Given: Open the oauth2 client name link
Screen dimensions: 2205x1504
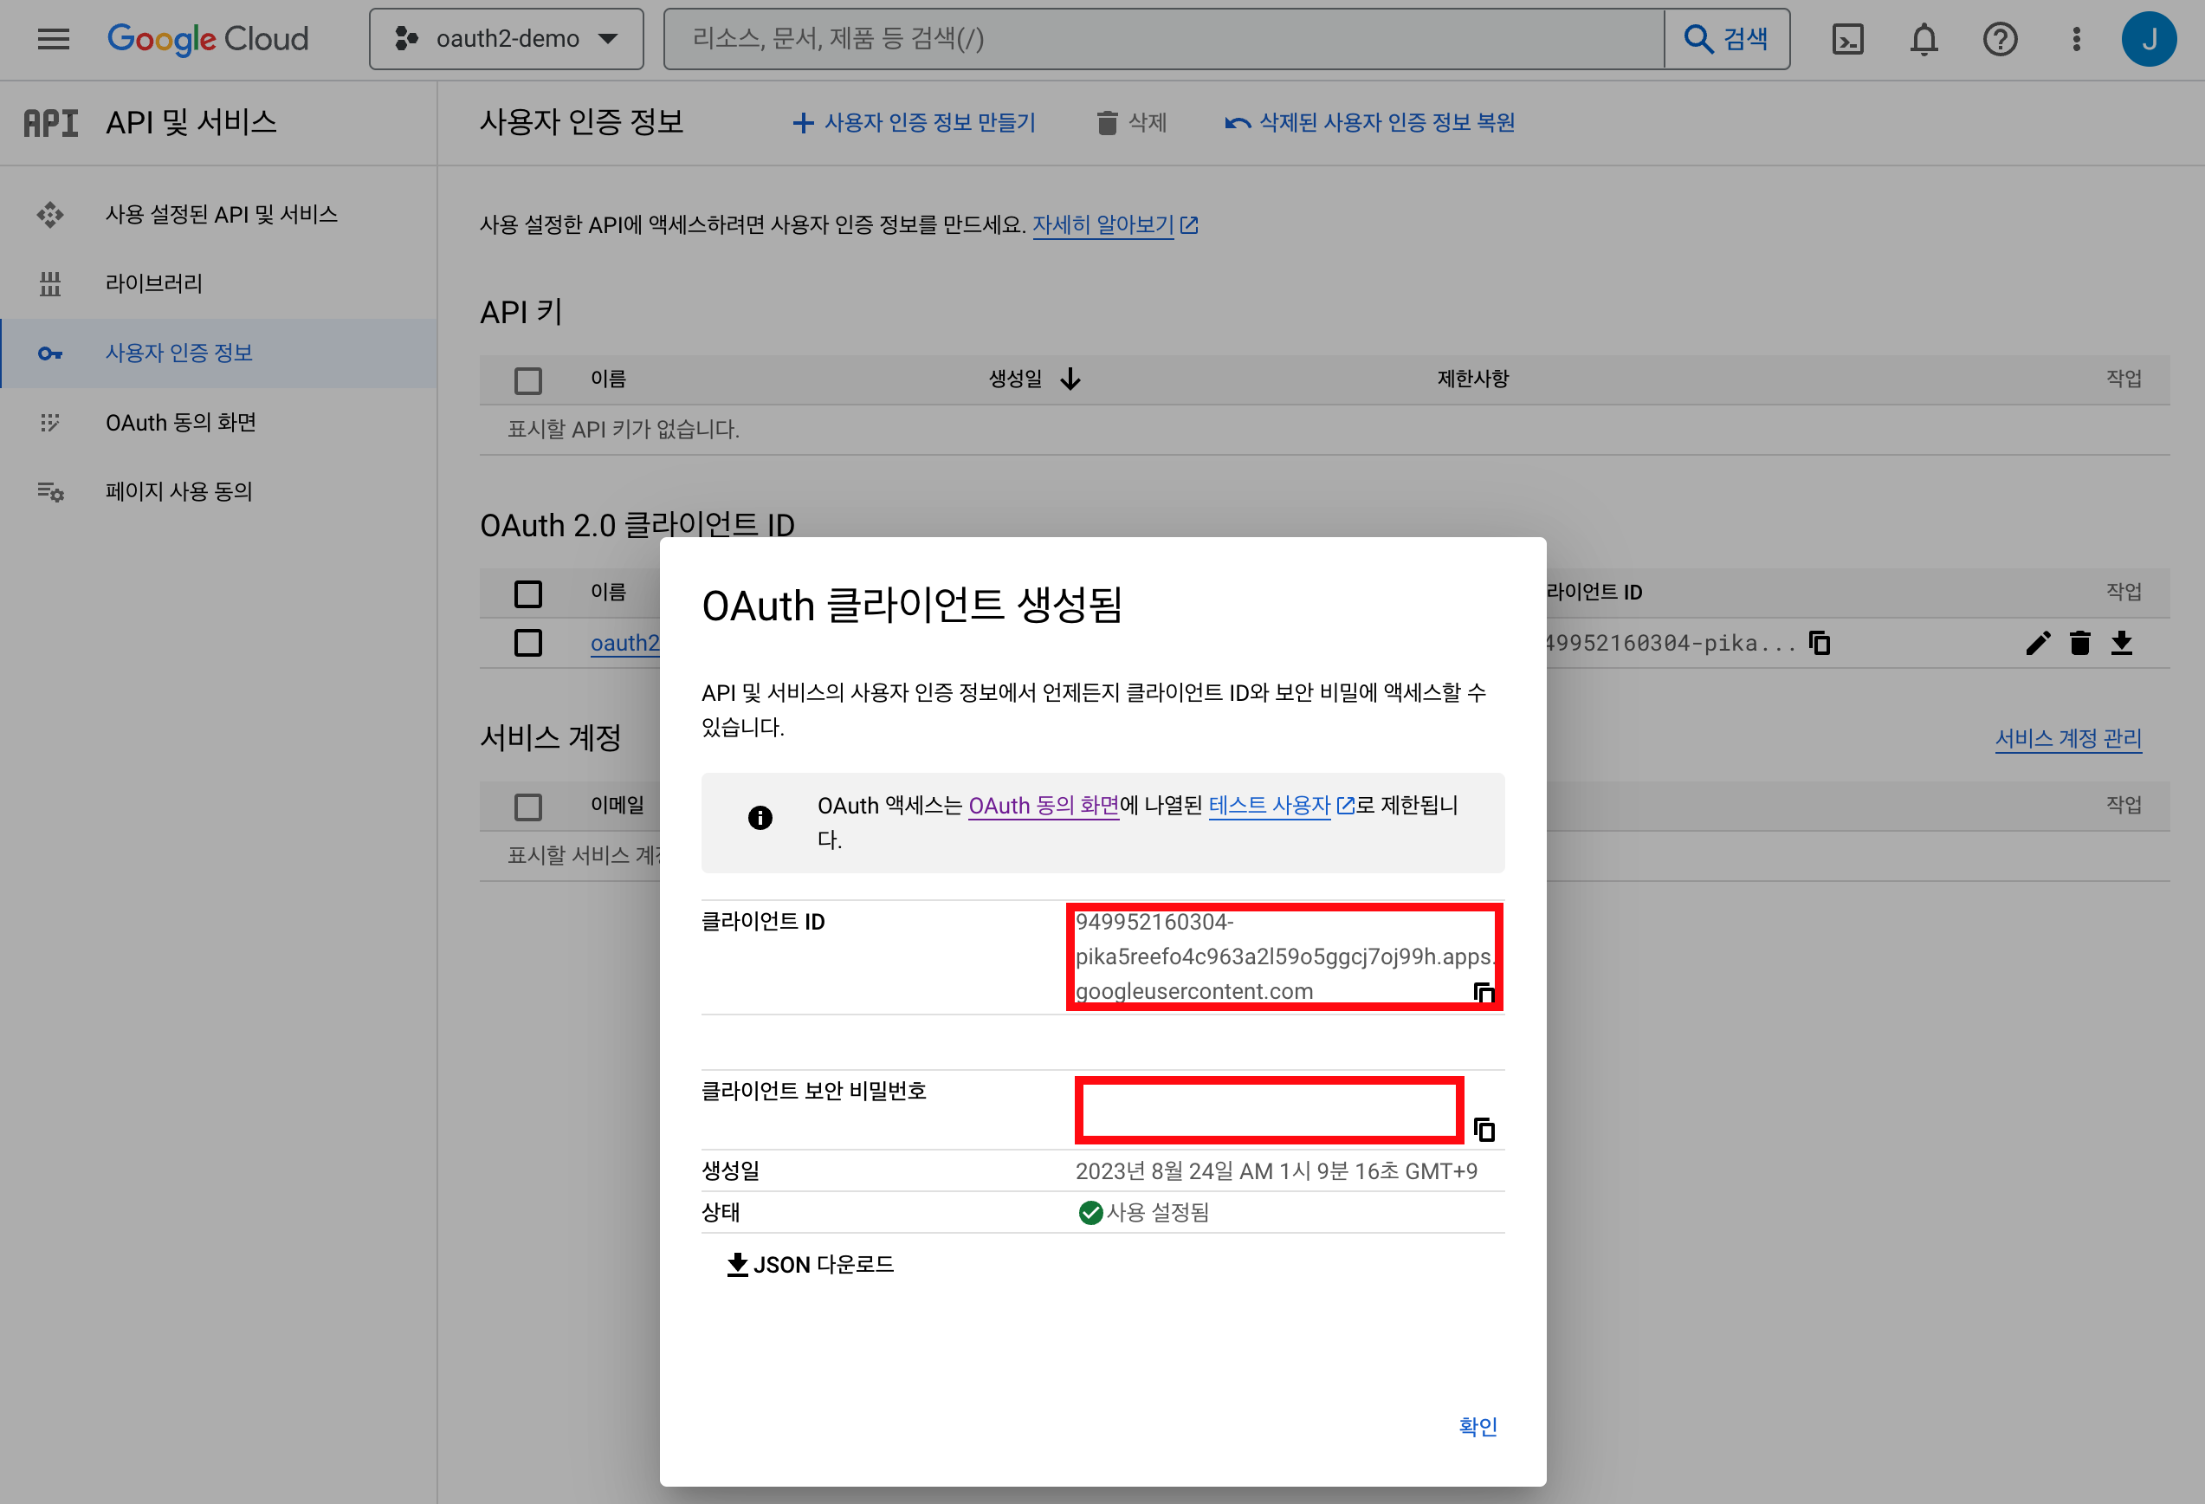Looking at the screenshot, I should point(624,644).
